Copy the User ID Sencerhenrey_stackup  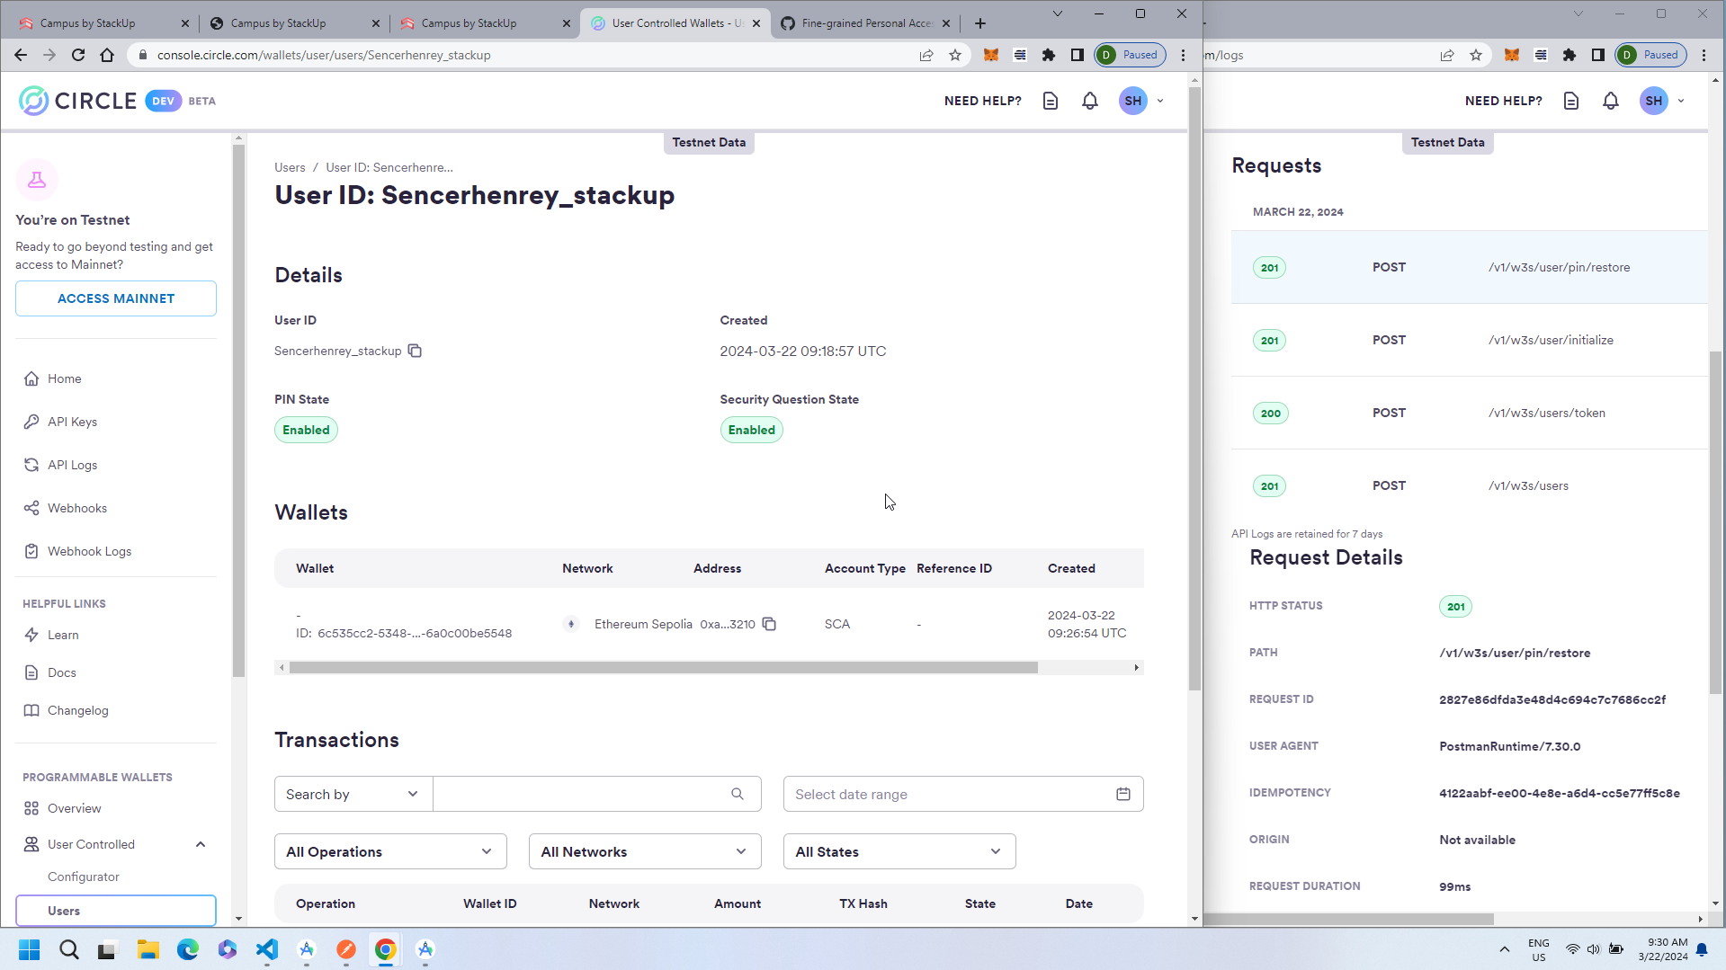(415, 351)
